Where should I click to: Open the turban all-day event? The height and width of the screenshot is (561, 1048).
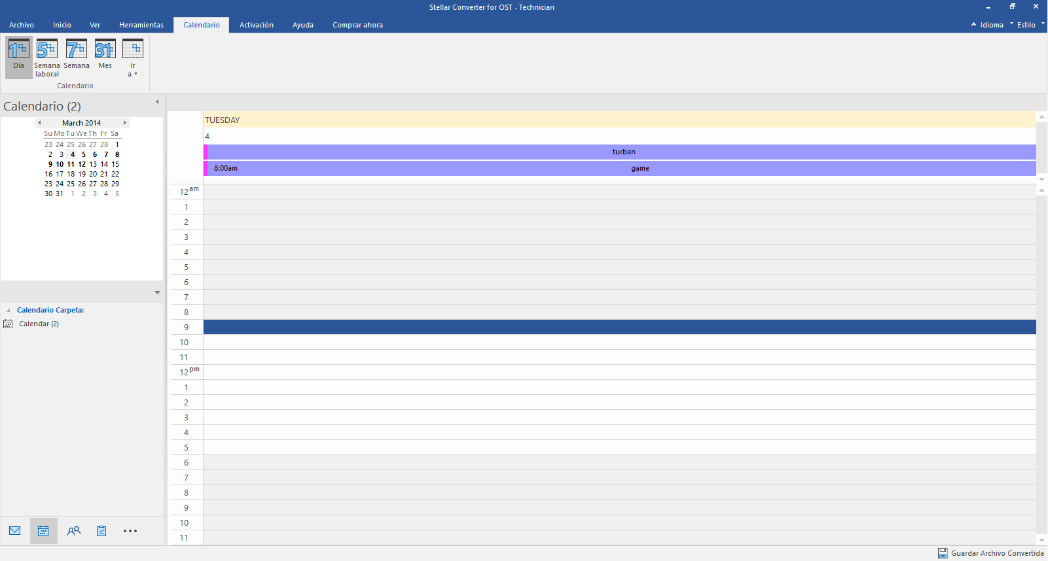[x=620, y=152]
